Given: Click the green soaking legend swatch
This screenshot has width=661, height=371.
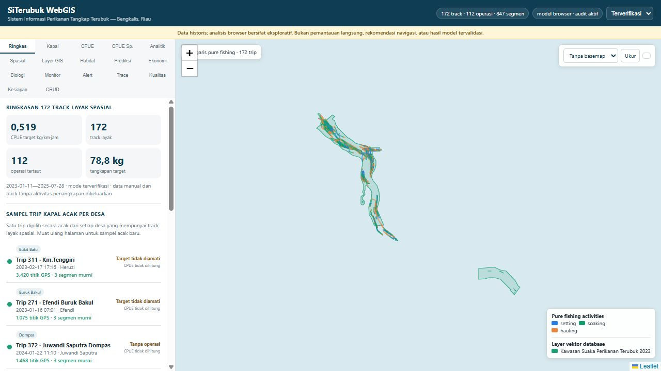Looking at the screenshot, I should click(582, 324).
